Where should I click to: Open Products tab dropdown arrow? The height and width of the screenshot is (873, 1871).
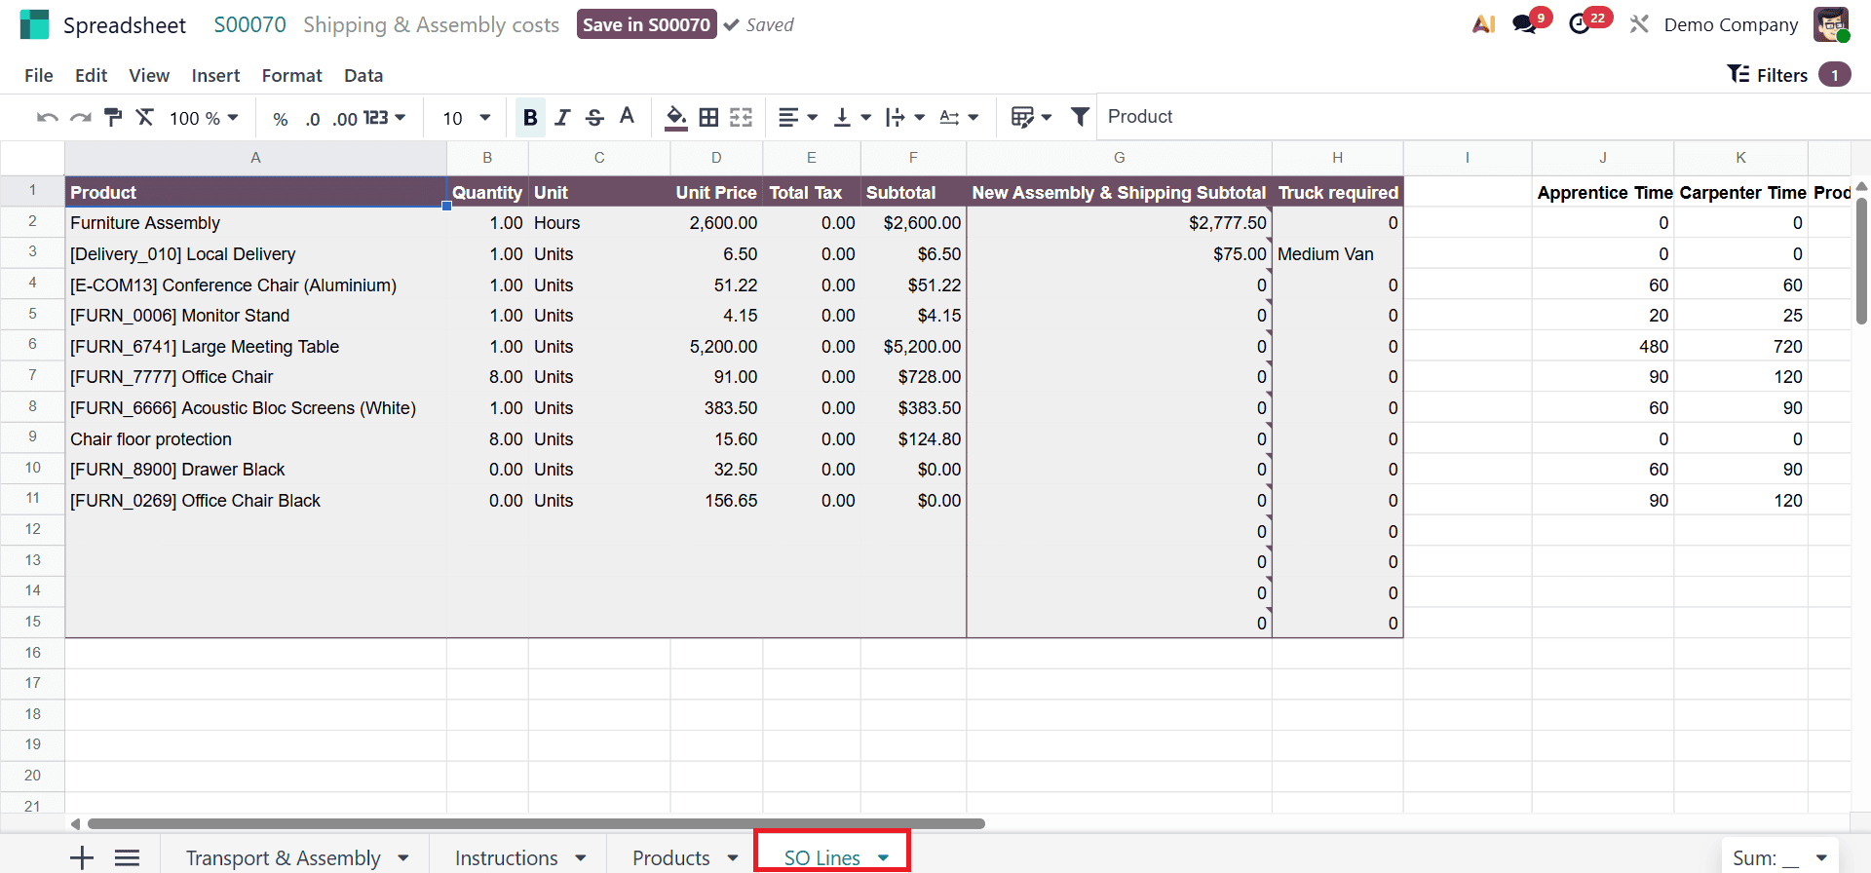coord(733,858)
